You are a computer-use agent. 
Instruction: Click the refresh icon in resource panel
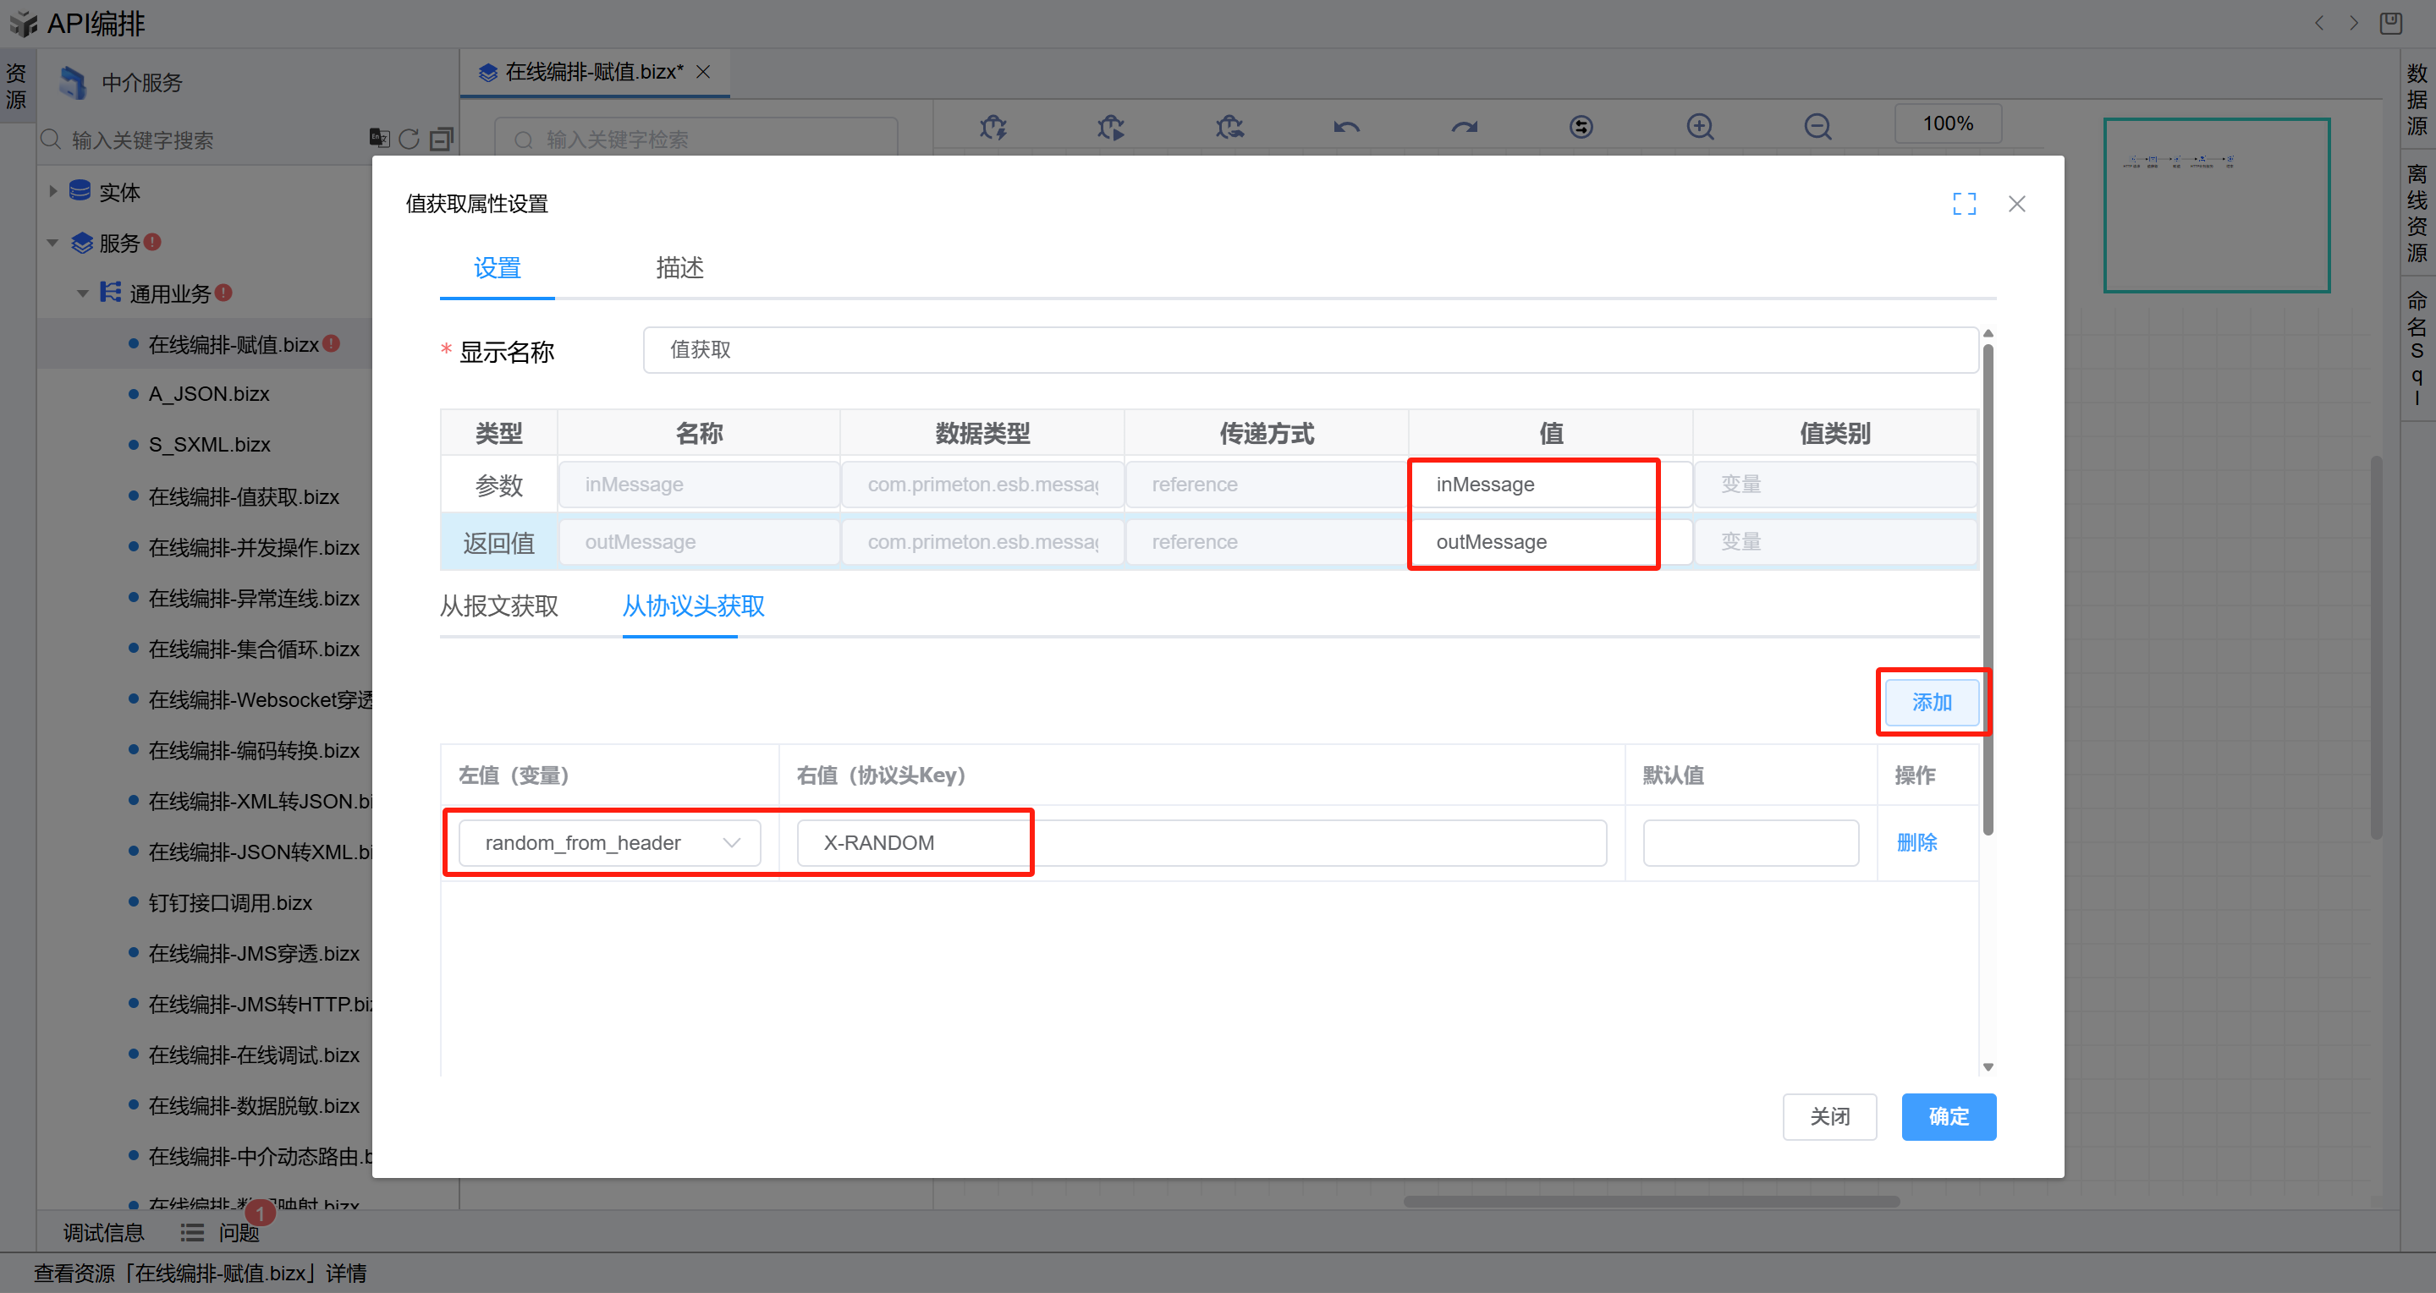pyautogui.click(x=409, y=139)
